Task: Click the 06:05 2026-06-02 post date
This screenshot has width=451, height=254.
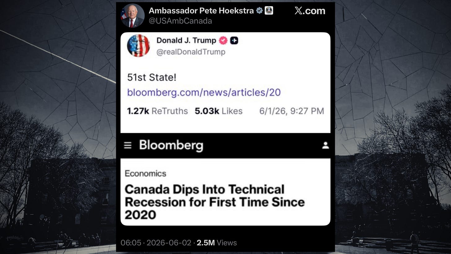Action: (156, 243)
